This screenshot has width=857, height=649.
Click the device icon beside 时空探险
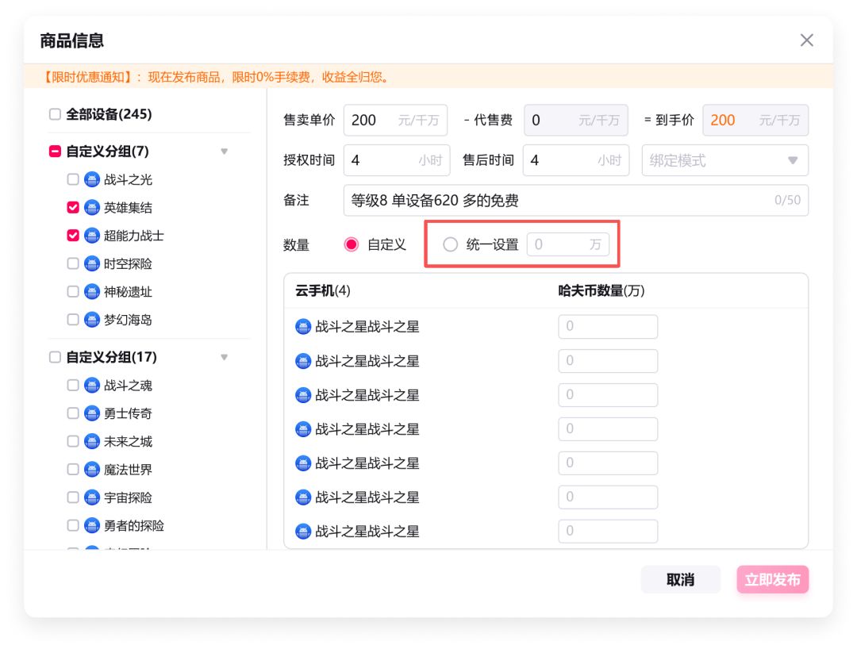pyautogui.click(x=92, y=263)
